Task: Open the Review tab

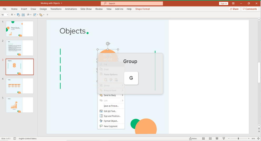Action: tap(99, 9)
